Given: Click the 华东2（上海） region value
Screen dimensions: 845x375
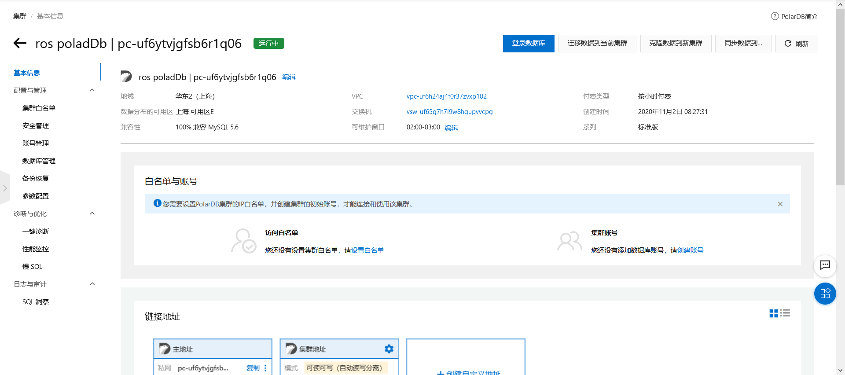Looking at the screenshot, I should tap(195, 96).
